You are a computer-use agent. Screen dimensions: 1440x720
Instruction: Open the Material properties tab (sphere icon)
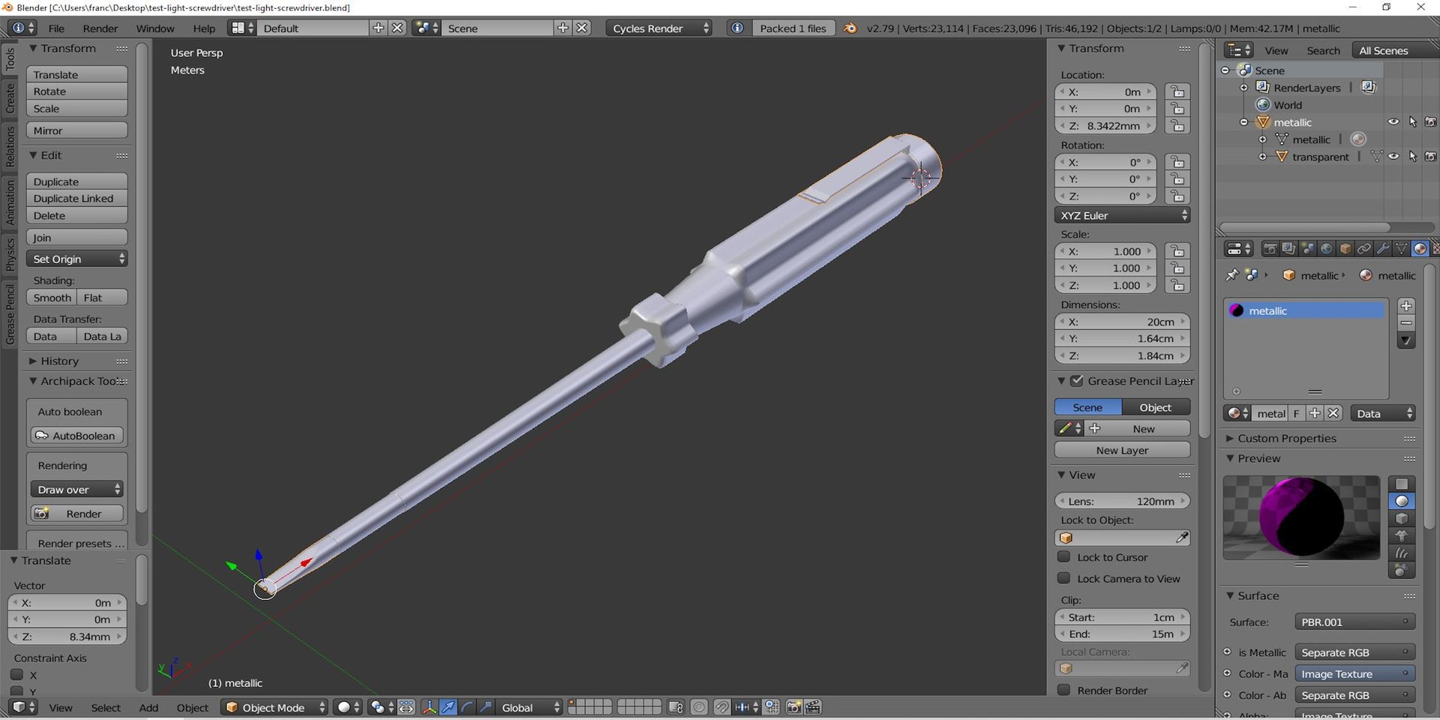pos(1420,249)
